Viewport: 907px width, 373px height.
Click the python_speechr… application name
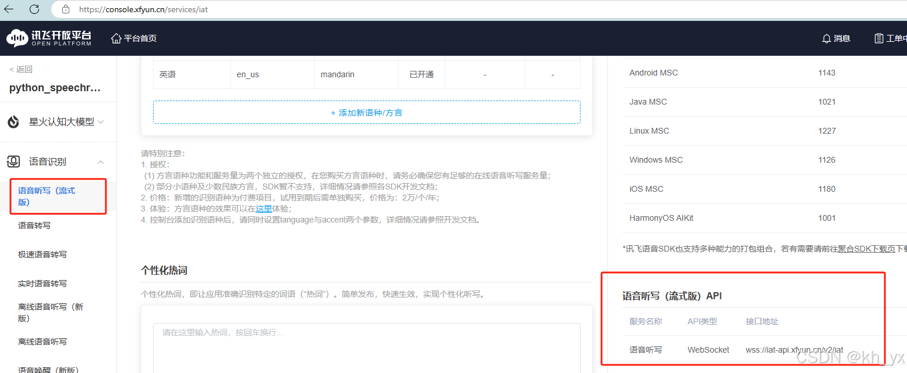[x=55, y=88]
